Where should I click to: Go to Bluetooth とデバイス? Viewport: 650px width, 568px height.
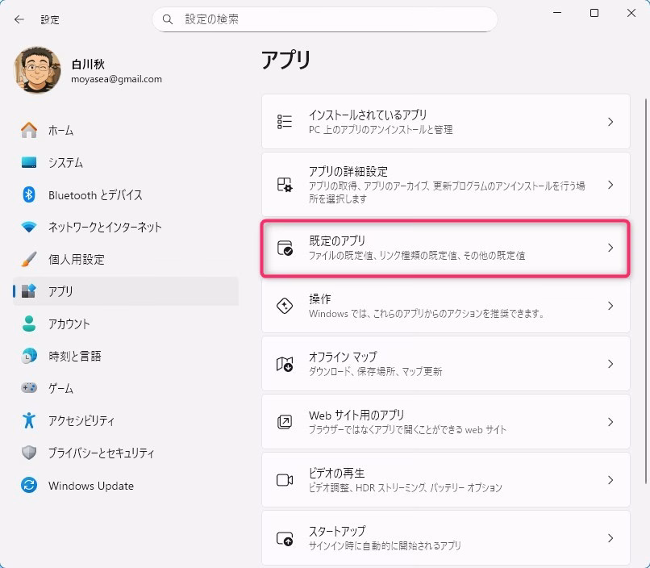coord(126,194)
